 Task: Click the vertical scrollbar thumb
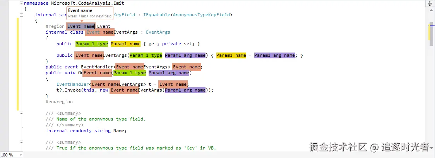[431, 33]
